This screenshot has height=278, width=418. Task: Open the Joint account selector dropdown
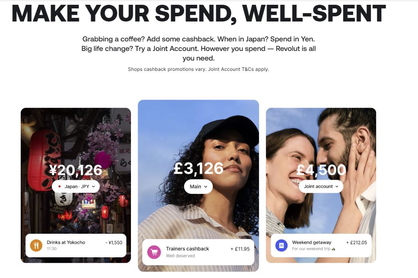[x=321, y=186]
